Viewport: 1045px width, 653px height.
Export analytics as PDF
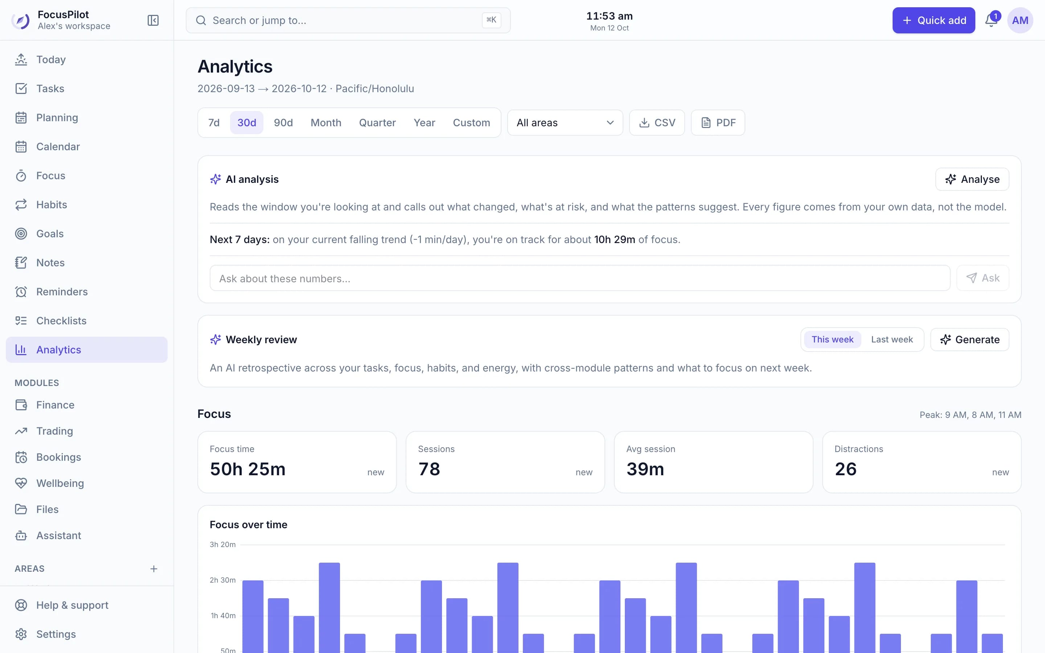pos(718,123)
